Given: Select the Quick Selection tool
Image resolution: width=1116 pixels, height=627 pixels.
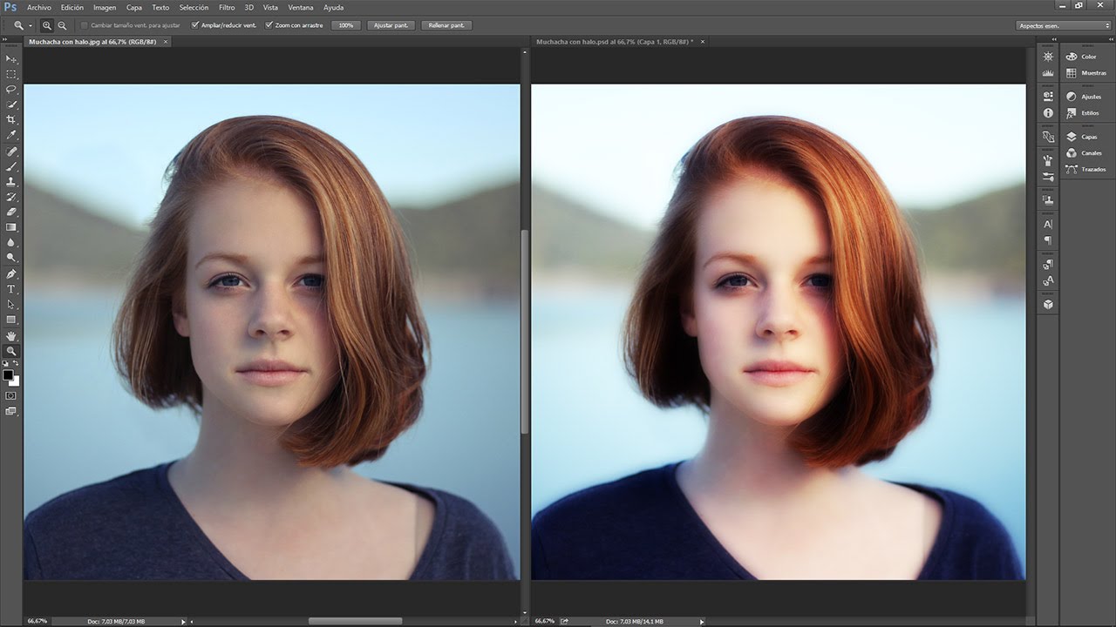Looking at the screenshot, I should [x=11, y=104].
